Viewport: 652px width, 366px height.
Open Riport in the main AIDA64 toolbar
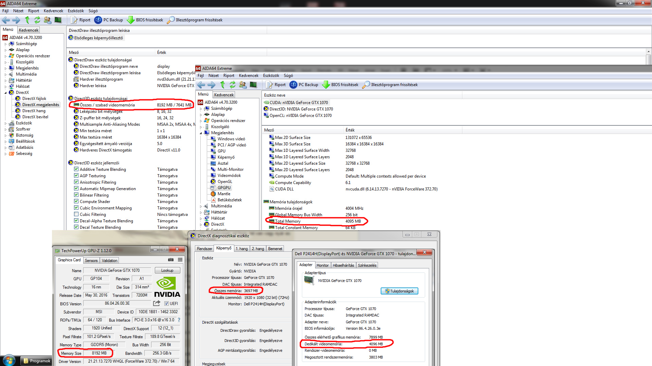coord(80,20)
